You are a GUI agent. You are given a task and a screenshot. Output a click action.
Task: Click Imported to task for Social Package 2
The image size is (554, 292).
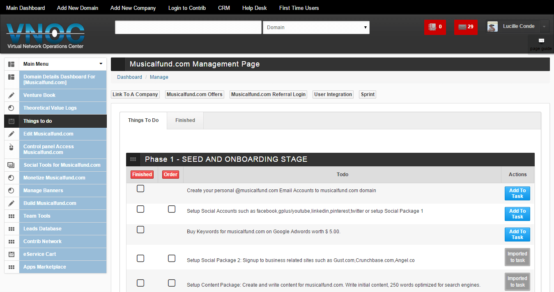517,257
